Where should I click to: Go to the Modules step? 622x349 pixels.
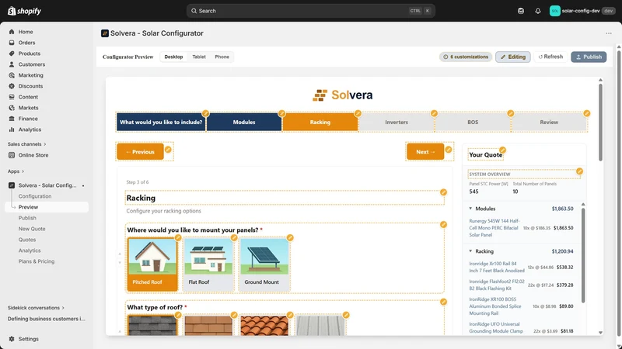(244, 123)
